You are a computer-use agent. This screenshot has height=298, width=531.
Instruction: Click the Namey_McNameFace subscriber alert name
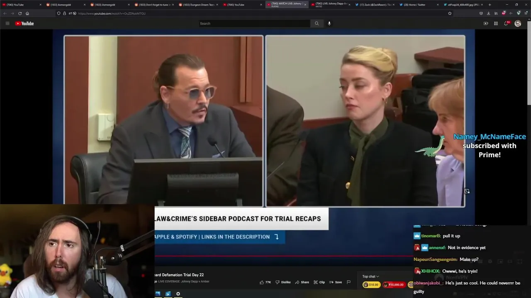[490, 137]
